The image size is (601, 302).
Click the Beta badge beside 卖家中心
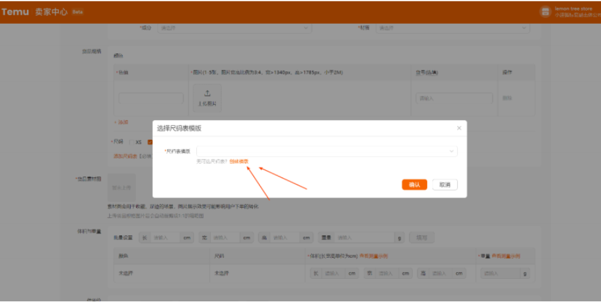[77, 12]
